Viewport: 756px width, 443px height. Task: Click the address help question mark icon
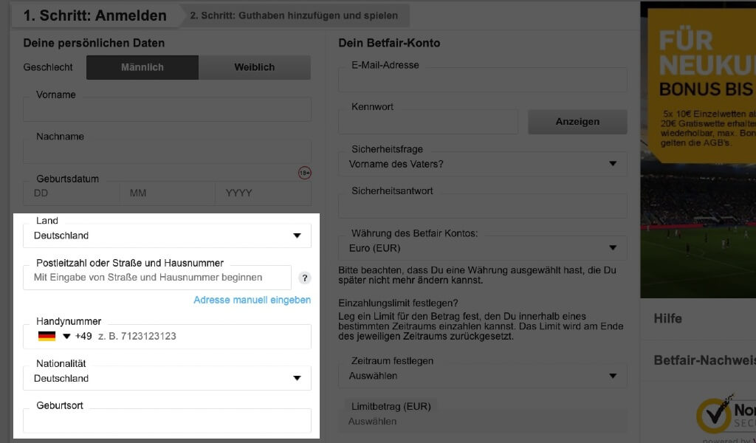[x=305, y=278]
